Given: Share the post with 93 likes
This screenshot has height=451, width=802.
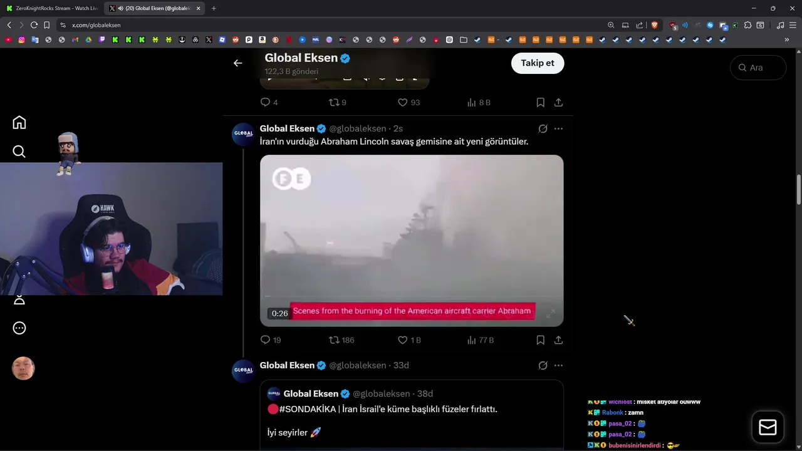Looking at the screenshot, I should (558, 102).
